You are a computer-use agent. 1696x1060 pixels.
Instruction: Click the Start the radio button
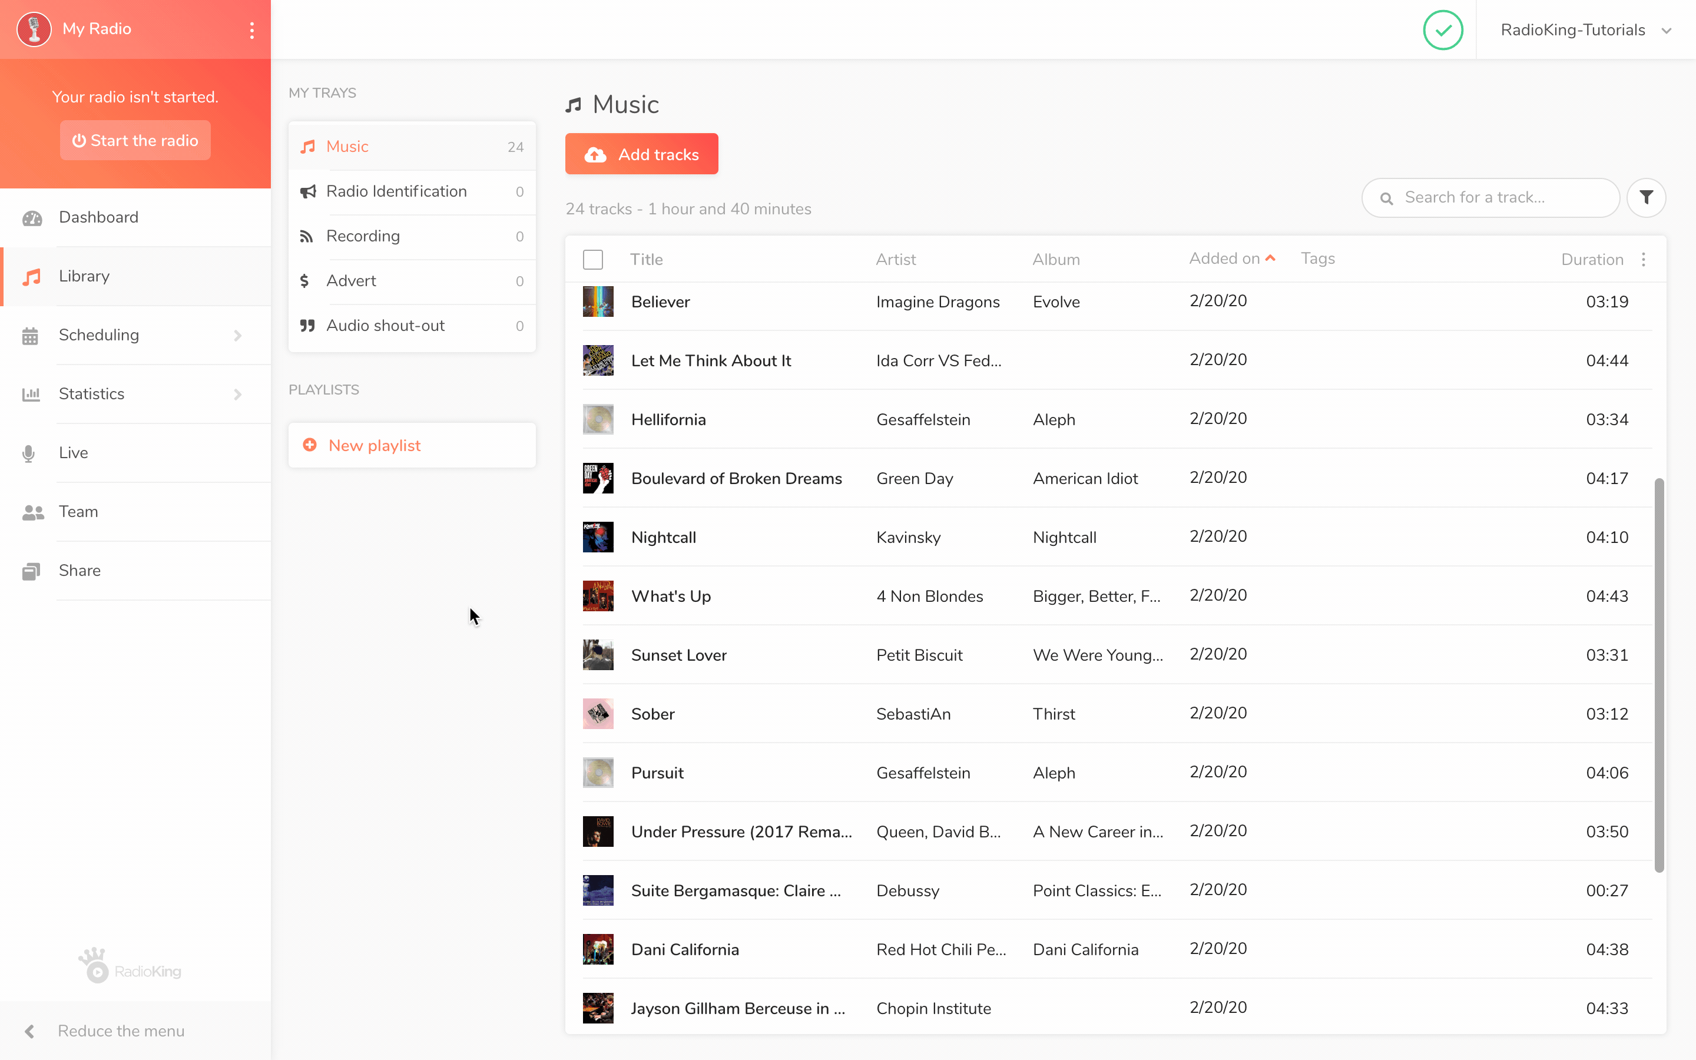pyautogui.click(x=135, y=140)
